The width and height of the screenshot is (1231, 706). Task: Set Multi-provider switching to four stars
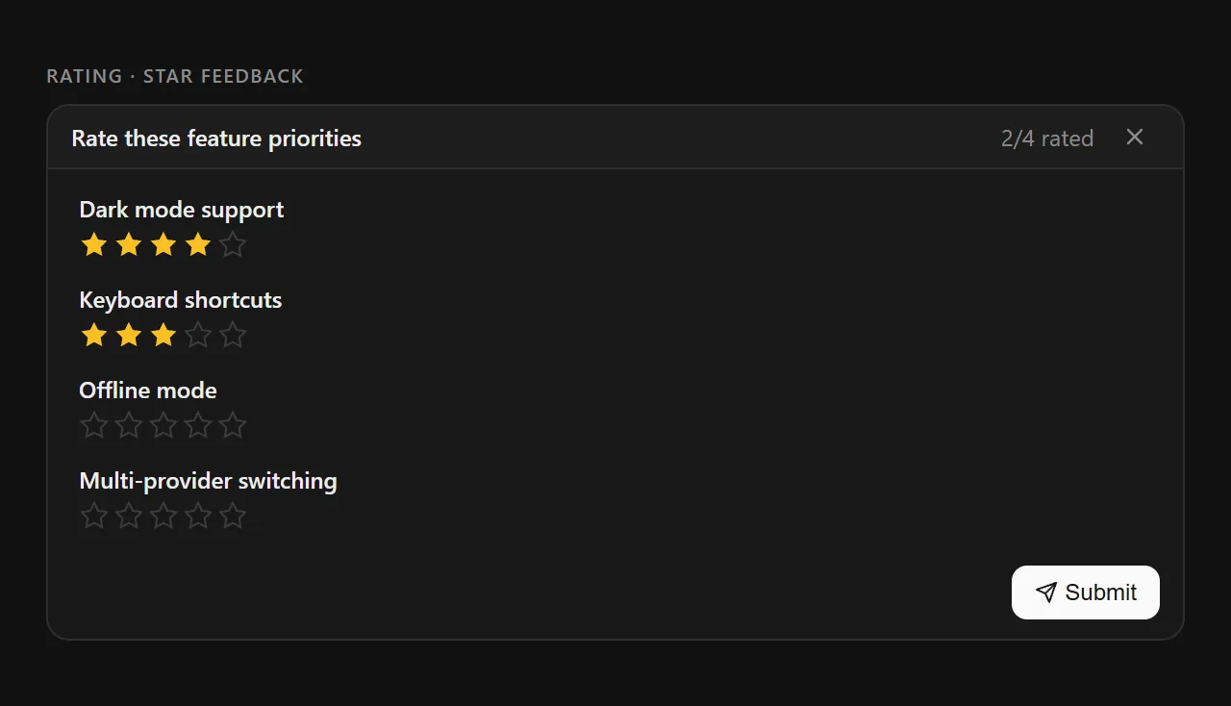[x=198, y=517]
